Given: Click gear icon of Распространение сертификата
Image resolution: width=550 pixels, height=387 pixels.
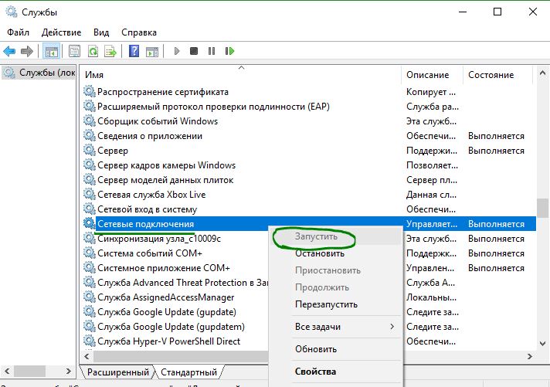Looking at the screenshot, I should point(90,92).
